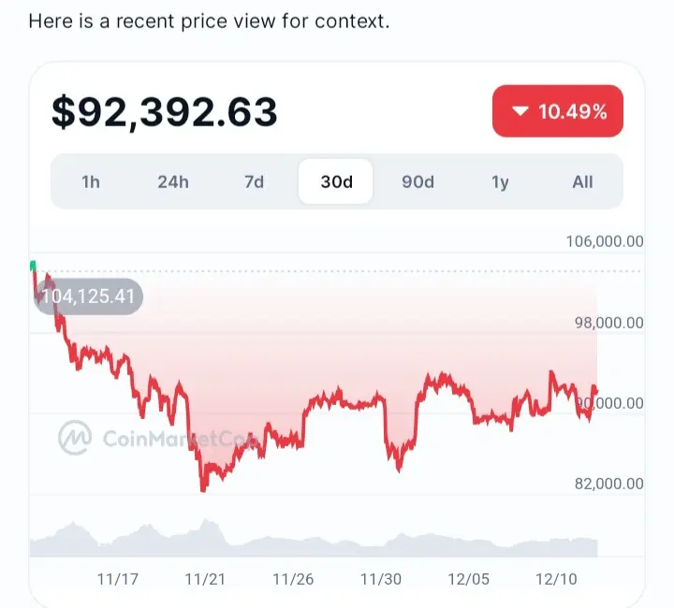Click the 11/30 date axis label
The image size is (674, 608).
click(x=381, y=579)
